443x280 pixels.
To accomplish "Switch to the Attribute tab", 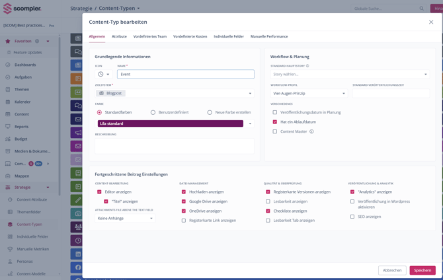I will coord(119,36).
